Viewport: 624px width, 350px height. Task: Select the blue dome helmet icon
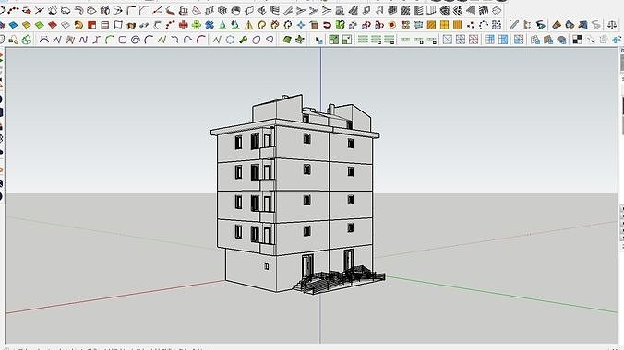click(x=561, y=40)
